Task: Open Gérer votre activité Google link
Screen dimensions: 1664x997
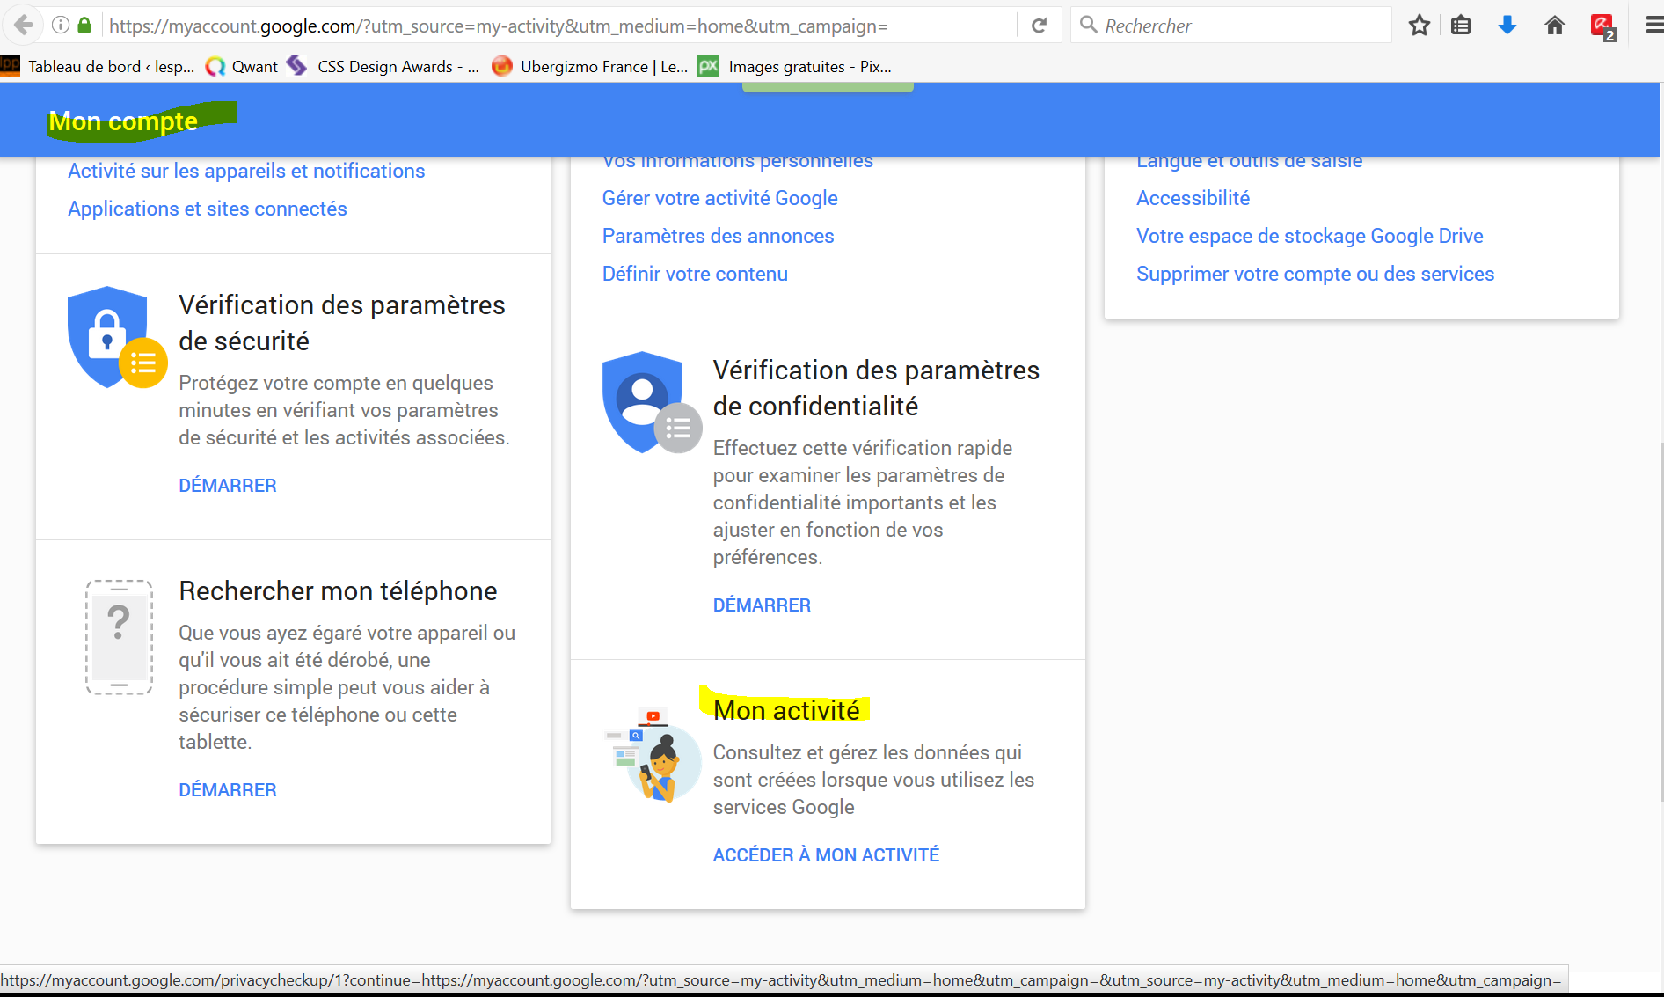Action: [719, 199]
